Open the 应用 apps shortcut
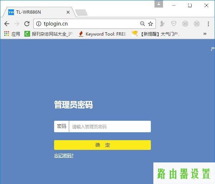 pyautogui.click(x=12, y=34)
